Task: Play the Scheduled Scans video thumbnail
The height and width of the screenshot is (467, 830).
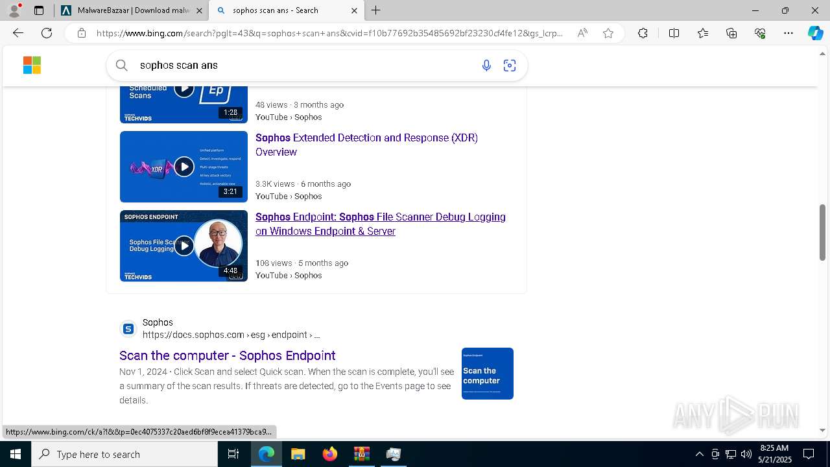Action: 184,104
